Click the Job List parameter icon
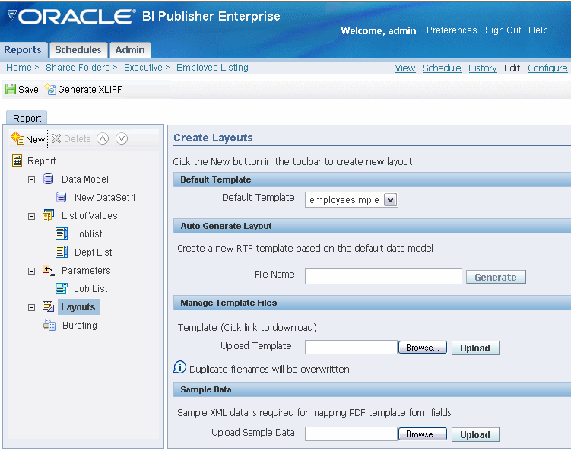This screenshot has width=571, height=451. coord(62,288)
